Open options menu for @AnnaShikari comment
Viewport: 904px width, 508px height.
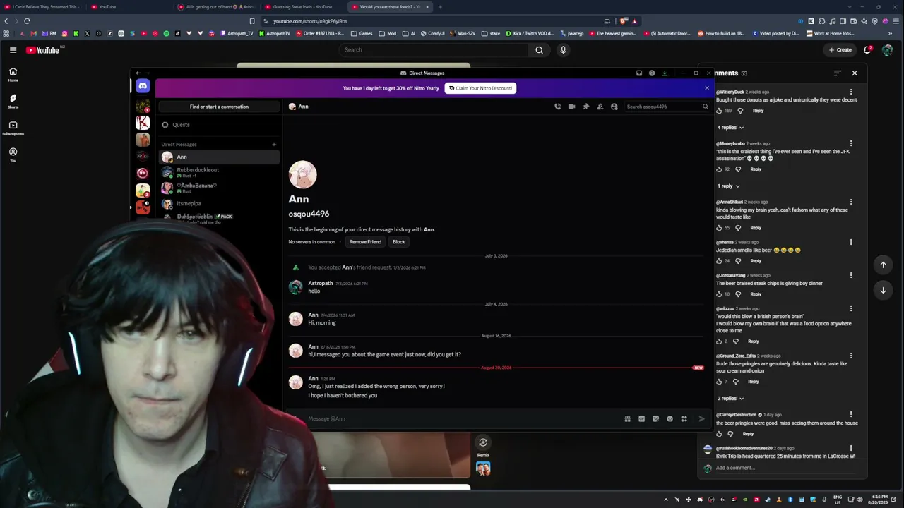tap(851, 202)
